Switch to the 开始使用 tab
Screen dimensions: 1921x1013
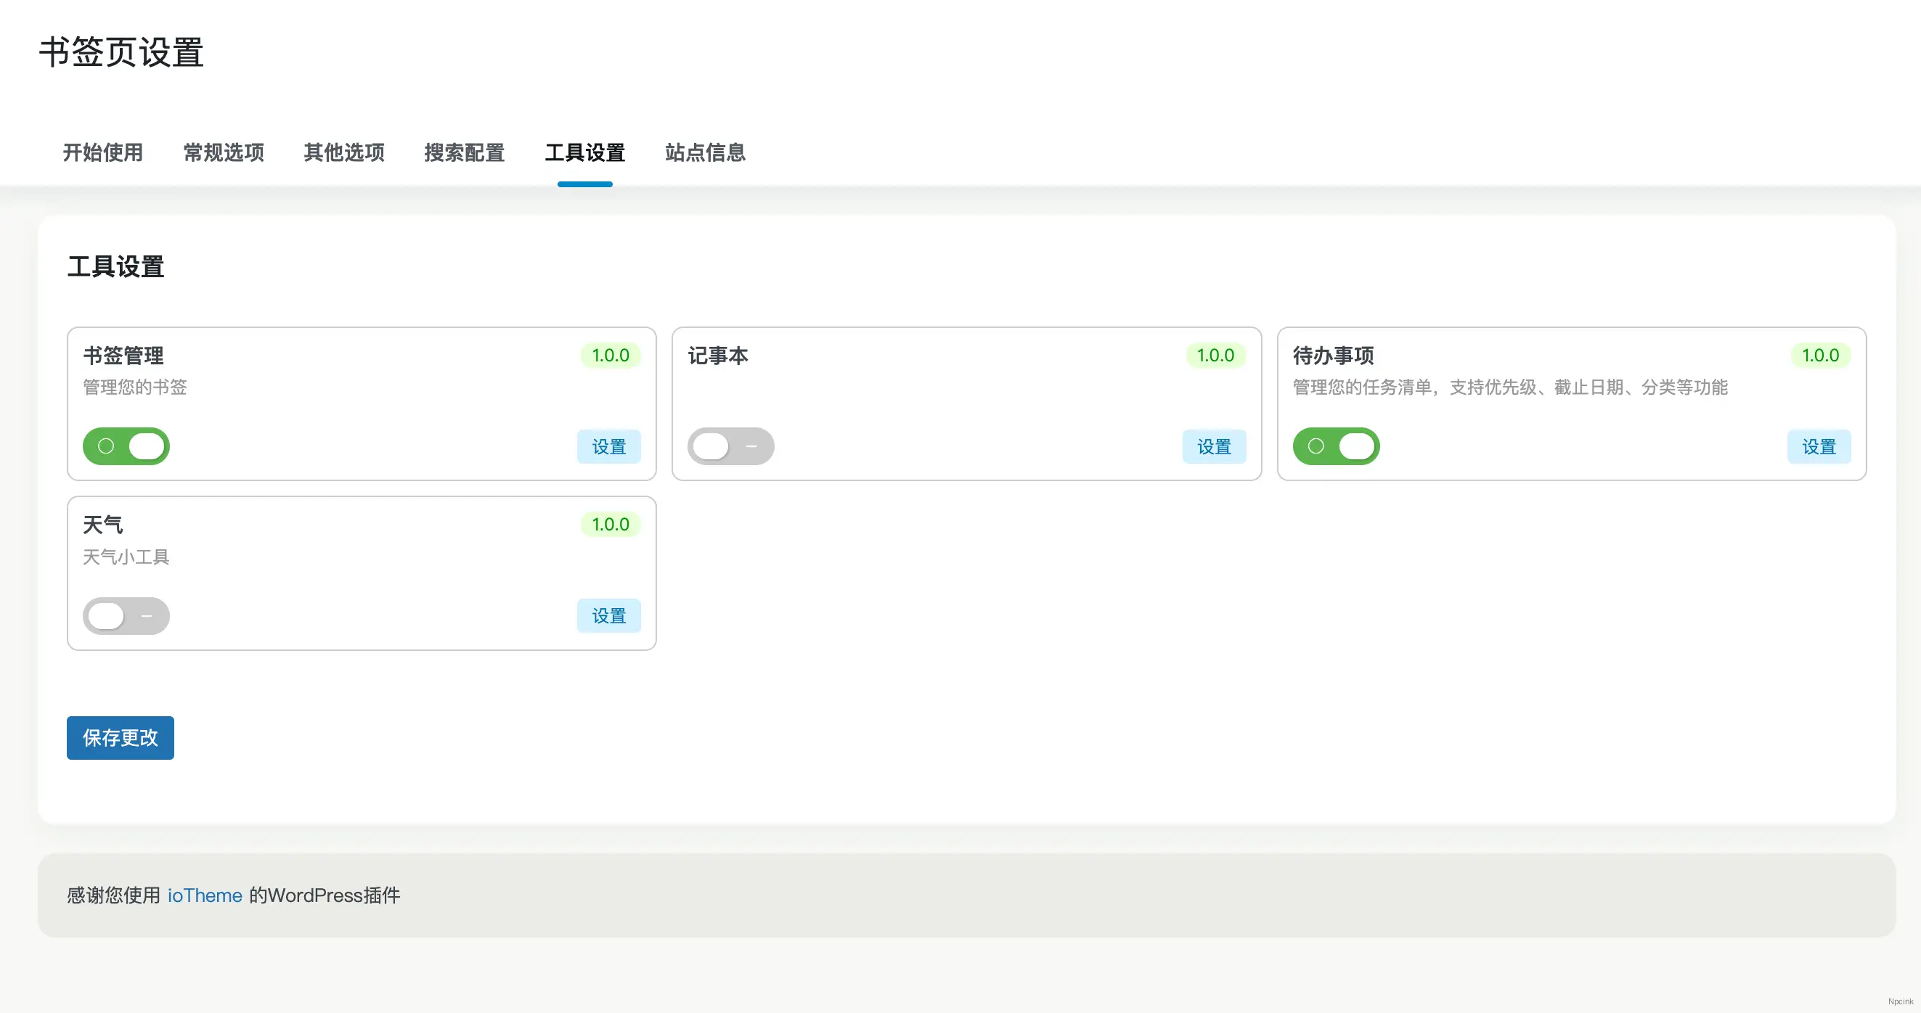coord(102,153)
